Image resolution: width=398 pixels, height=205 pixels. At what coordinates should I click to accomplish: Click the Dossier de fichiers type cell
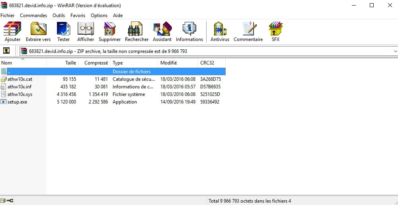point(131,72)
